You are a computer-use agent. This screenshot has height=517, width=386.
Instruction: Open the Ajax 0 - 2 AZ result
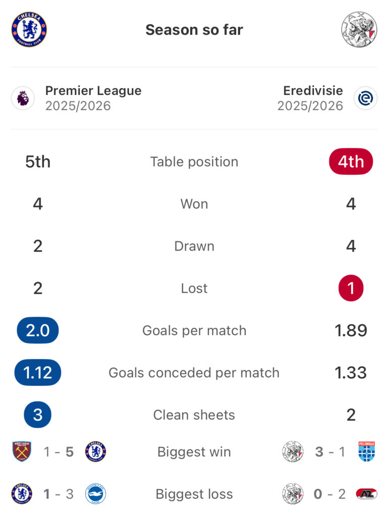point(329,494)
